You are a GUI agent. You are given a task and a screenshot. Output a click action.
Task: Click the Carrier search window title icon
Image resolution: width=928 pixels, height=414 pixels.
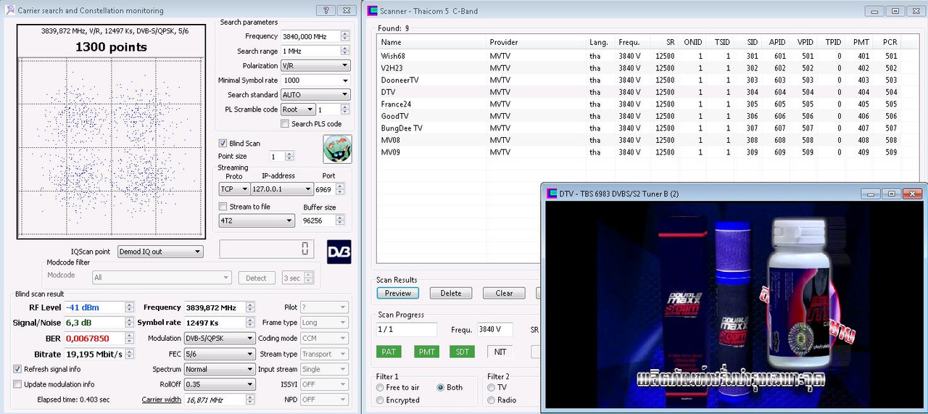click(10, 10)
